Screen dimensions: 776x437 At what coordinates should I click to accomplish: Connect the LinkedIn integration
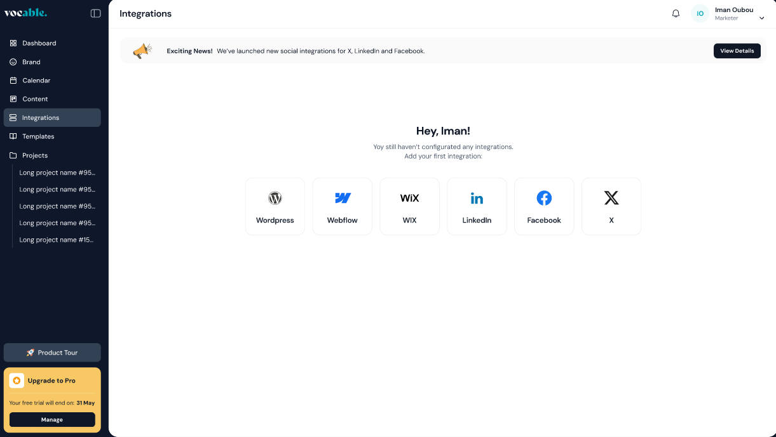(x=477, y=206)
